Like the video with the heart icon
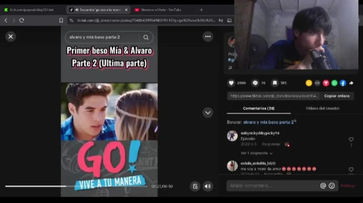 (x=231, y=83)
